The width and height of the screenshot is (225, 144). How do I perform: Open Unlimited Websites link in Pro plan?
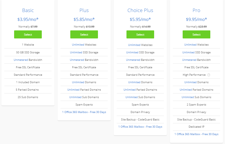(190, 45)
